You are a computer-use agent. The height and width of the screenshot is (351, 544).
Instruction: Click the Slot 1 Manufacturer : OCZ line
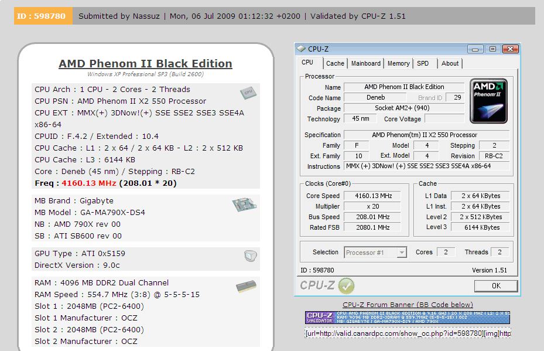point(86,318)
